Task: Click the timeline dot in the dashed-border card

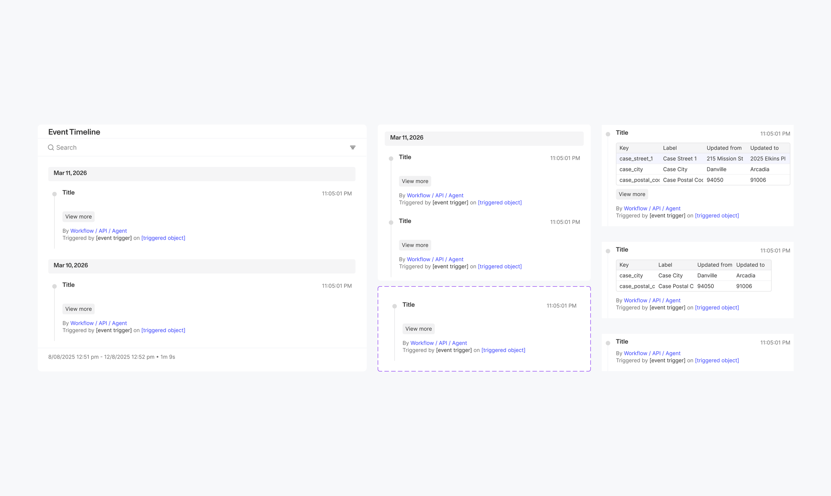Action: (394, 306)
